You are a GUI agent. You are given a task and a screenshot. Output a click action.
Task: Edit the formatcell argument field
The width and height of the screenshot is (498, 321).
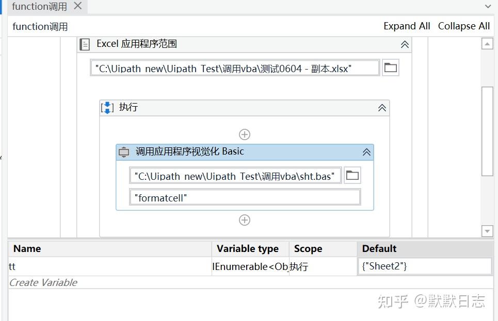245,197
